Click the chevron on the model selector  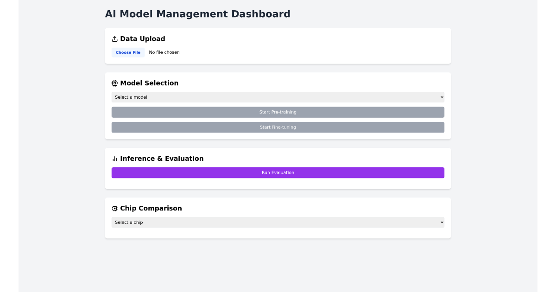pyautogui.click(x=441, y=97)
